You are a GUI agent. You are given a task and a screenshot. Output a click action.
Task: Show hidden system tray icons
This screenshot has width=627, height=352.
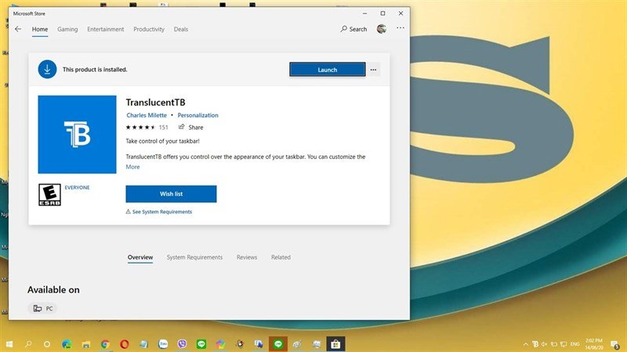[x=525, y=344]
